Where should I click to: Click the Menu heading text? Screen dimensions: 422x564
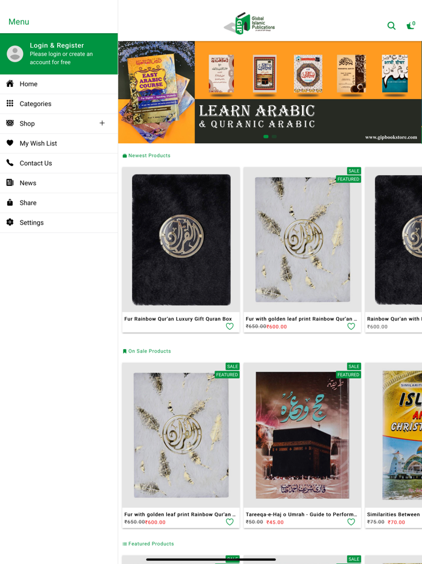pyautogui.click(x=19, y=22)
